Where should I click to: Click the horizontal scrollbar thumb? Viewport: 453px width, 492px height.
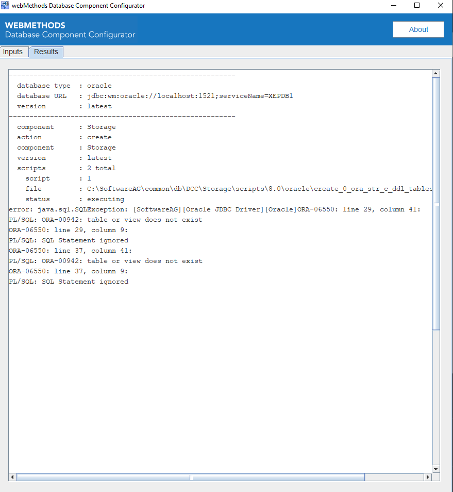[191, 477]
